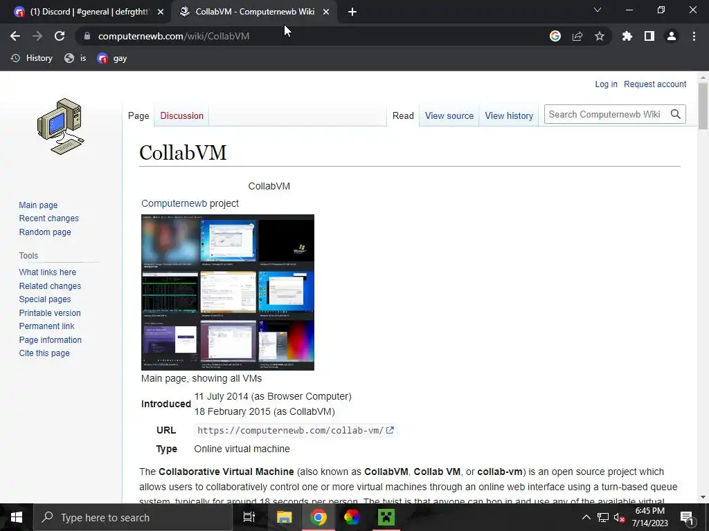Viewport: 709px width, 531px height.
Task: Open the Page tab
Action: tap(138, 115)
